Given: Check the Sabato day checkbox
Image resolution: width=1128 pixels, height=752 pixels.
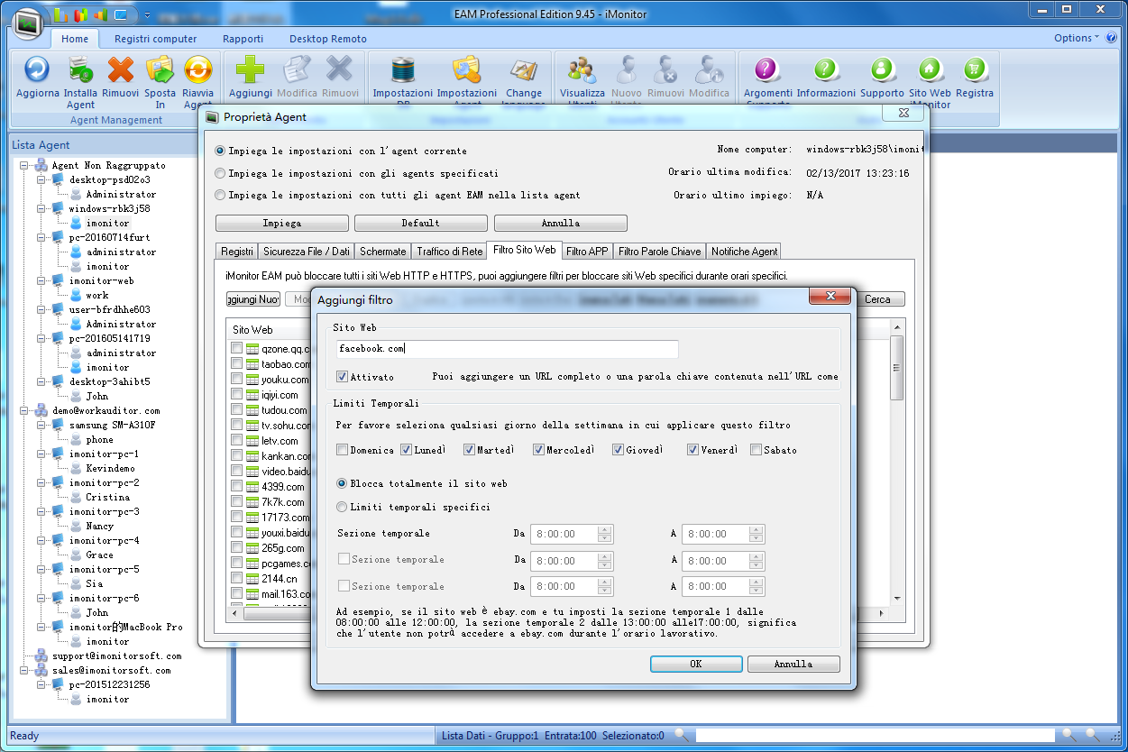Looking at the screenshot, I should pyautogui.click(x=757, y=450).
